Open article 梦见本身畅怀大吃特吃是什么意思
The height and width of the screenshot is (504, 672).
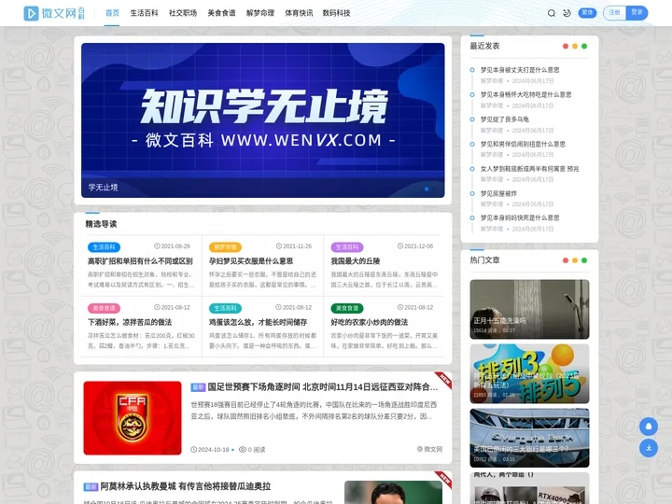[525, 94]
